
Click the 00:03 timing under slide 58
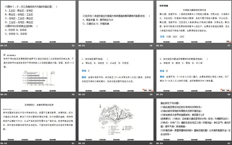pos(4,94)
